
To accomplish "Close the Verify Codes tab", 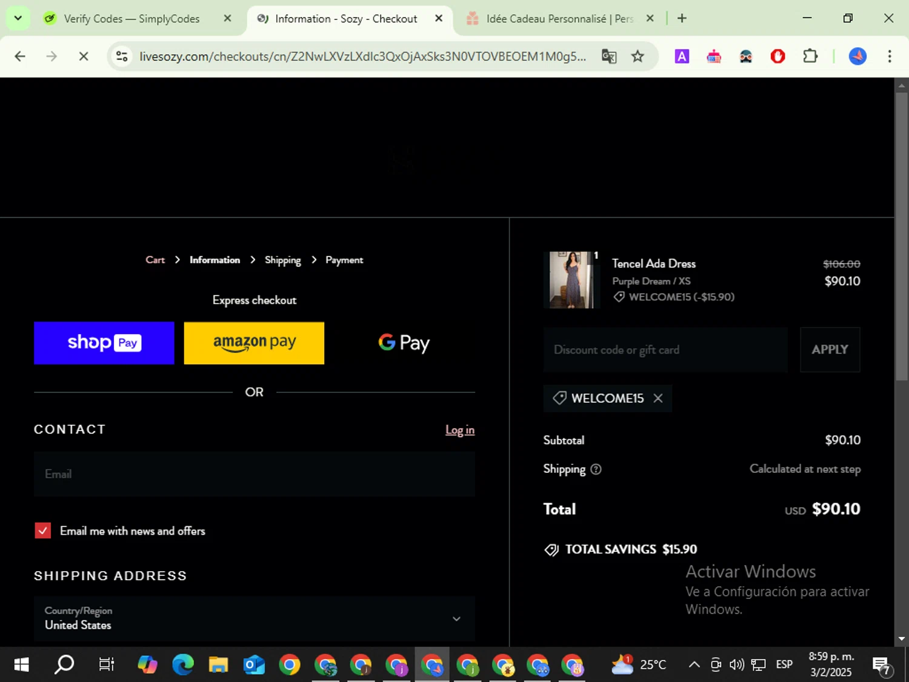I will [x=227, y=18].
